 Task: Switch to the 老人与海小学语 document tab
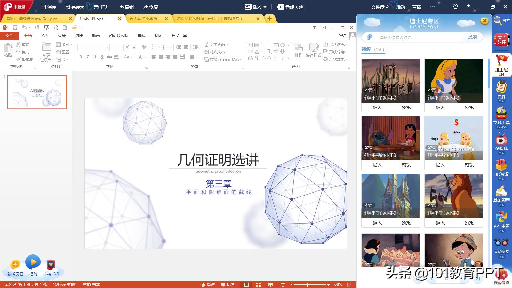coord(143,19)
